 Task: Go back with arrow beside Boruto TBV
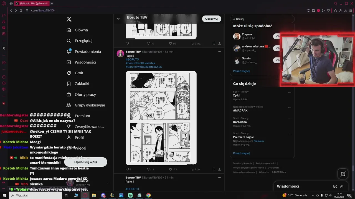119,19
